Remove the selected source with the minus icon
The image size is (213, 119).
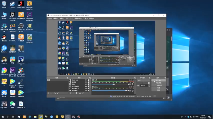click(73, 93)
